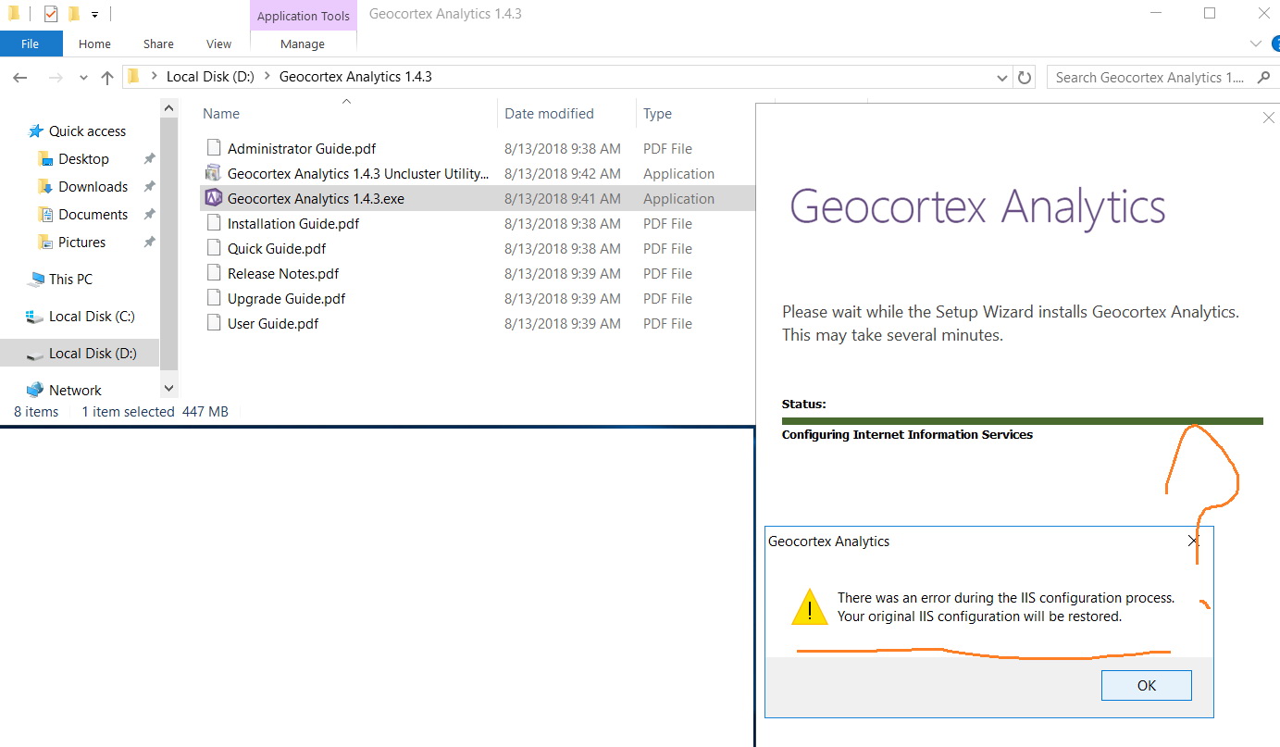This screenshot has height=747, width=1280.
Task: Open the File tab in Explorer ribbon
Action: coord(30,44)
